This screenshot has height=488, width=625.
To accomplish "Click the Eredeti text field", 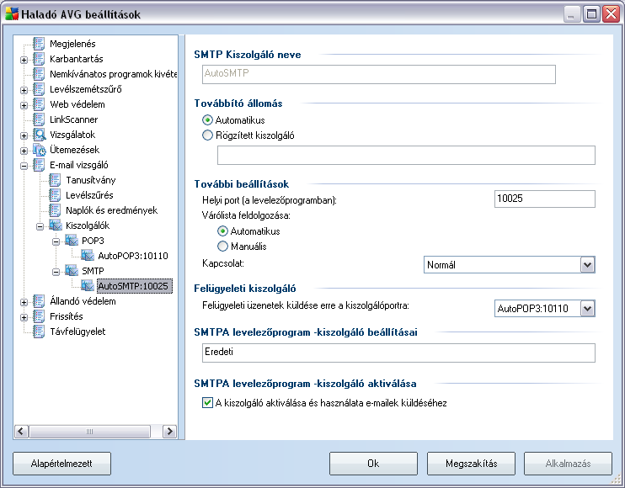I will [x=398, y=353].
